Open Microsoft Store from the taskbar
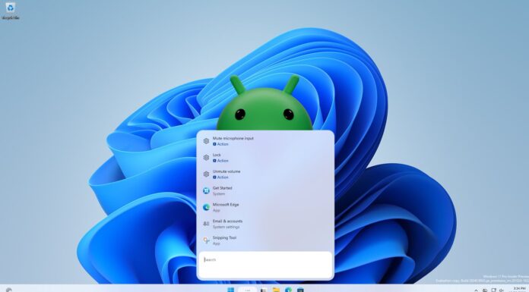Screen dimensions: 529x292 [x=300, y=290]
